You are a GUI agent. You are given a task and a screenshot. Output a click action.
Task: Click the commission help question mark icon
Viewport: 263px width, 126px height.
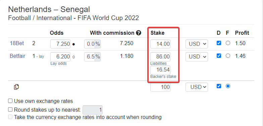(x=139, y=33)
